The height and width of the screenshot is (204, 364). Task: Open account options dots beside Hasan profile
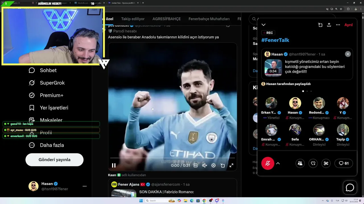tap(84, 186)
